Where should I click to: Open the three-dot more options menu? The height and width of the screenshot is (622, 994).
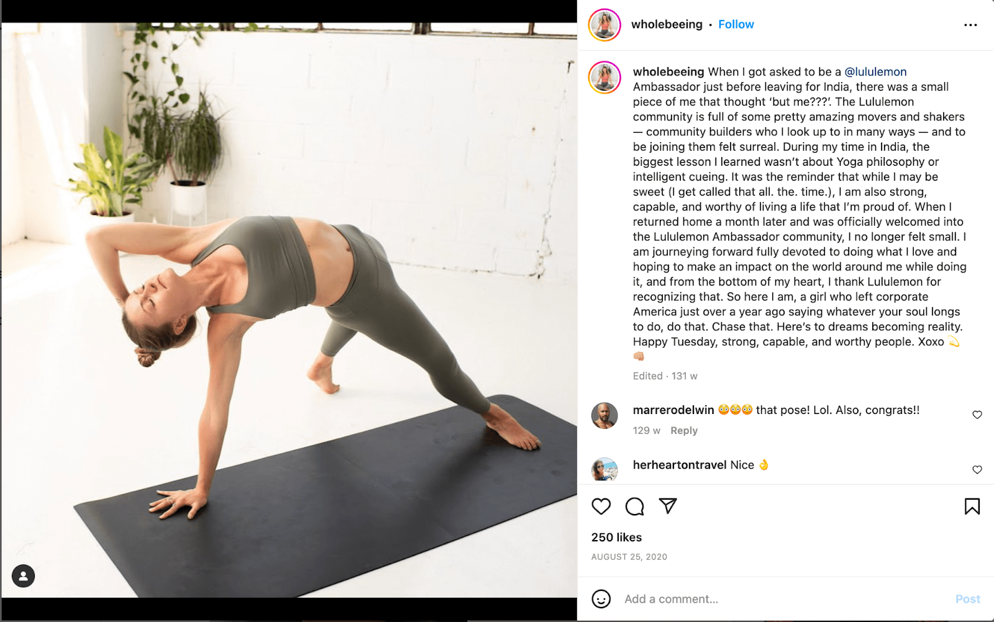tap(970, 25)
